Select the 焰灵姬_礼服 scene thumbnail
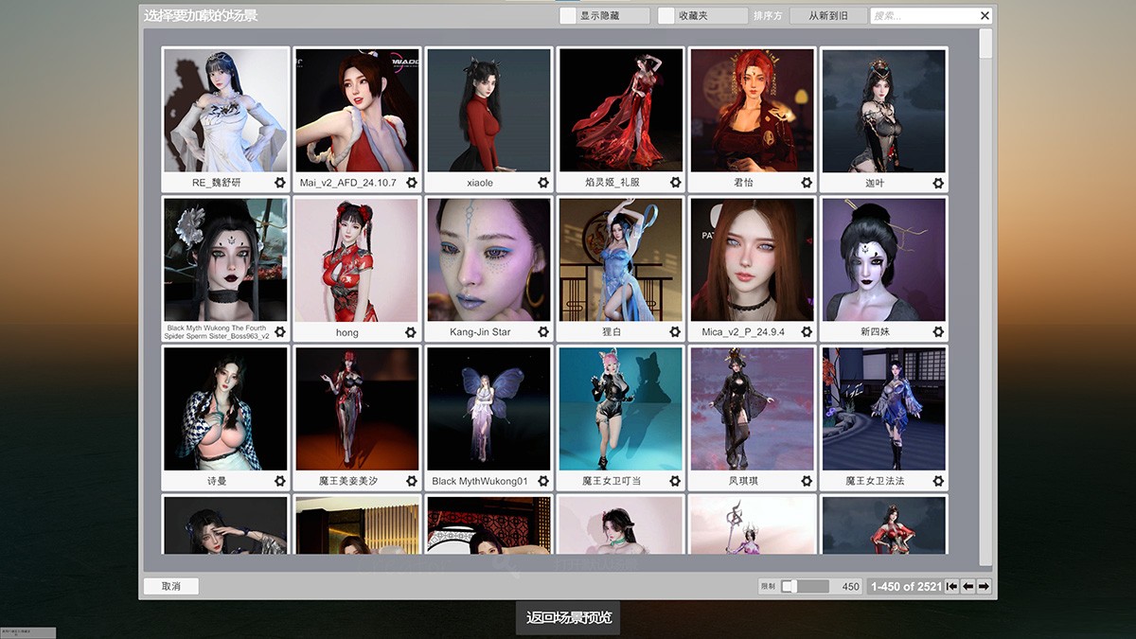This screenshot has width=1136, height=639. (620, 110)
